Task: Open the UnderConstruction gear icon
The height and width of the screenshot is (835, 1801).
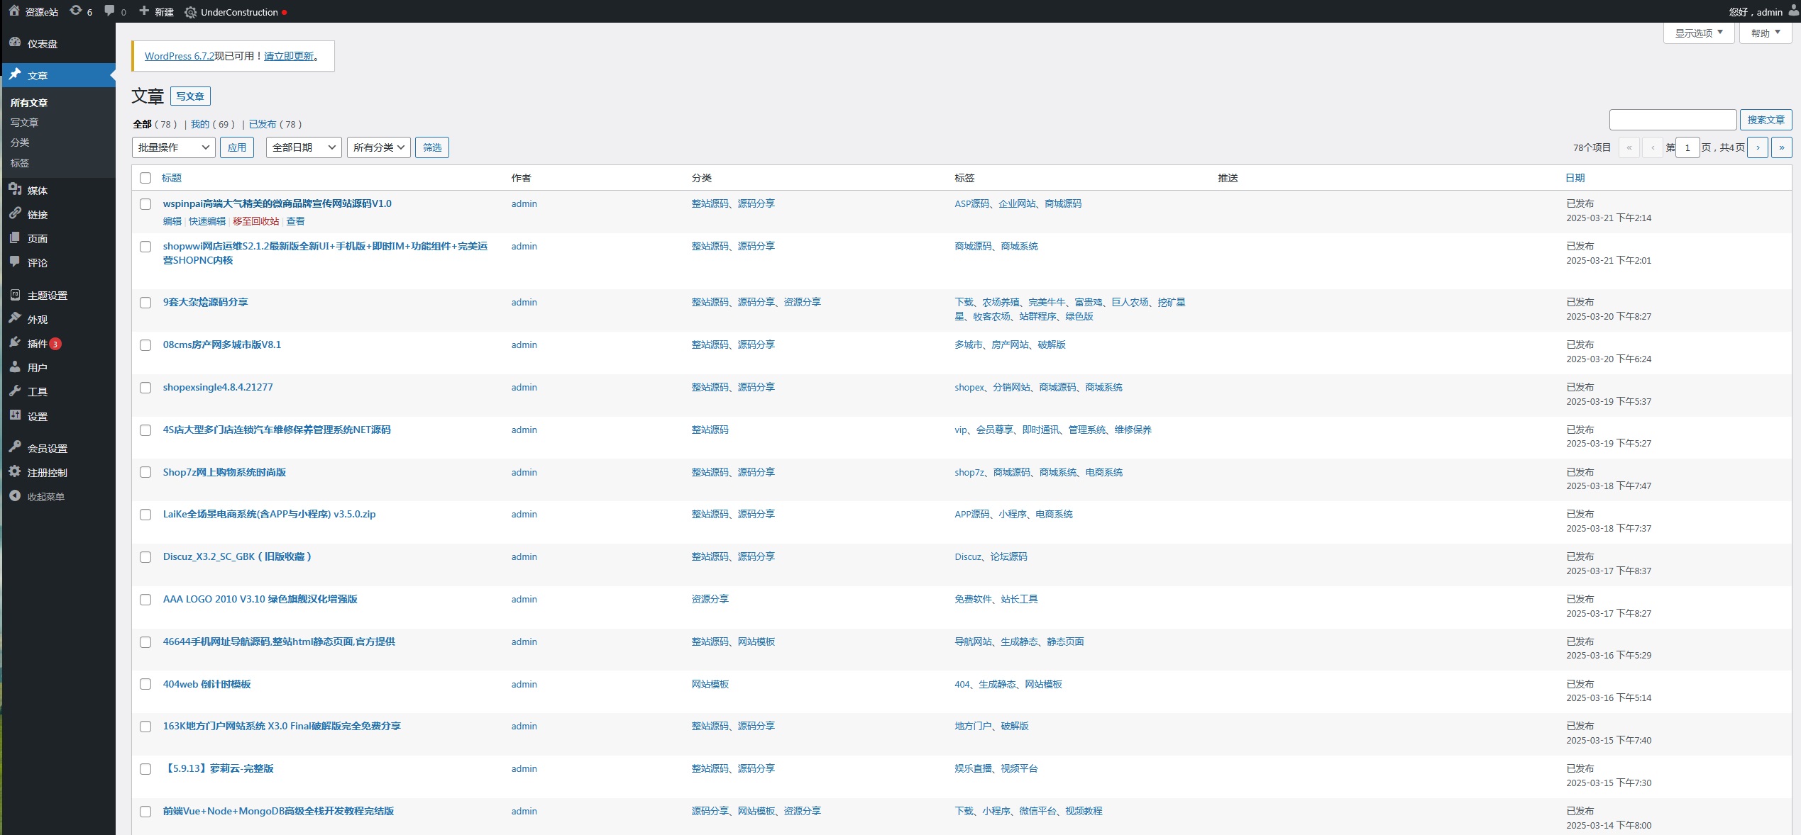Action: (x=190, y=12)
